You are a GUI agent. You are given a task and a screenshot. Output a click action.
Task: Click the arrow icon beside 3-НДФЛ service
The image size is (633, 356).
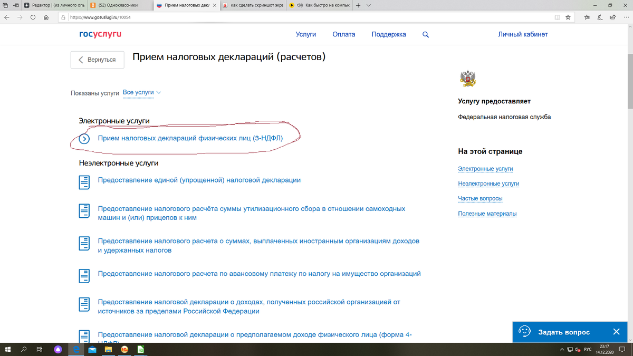click(84, 139)
